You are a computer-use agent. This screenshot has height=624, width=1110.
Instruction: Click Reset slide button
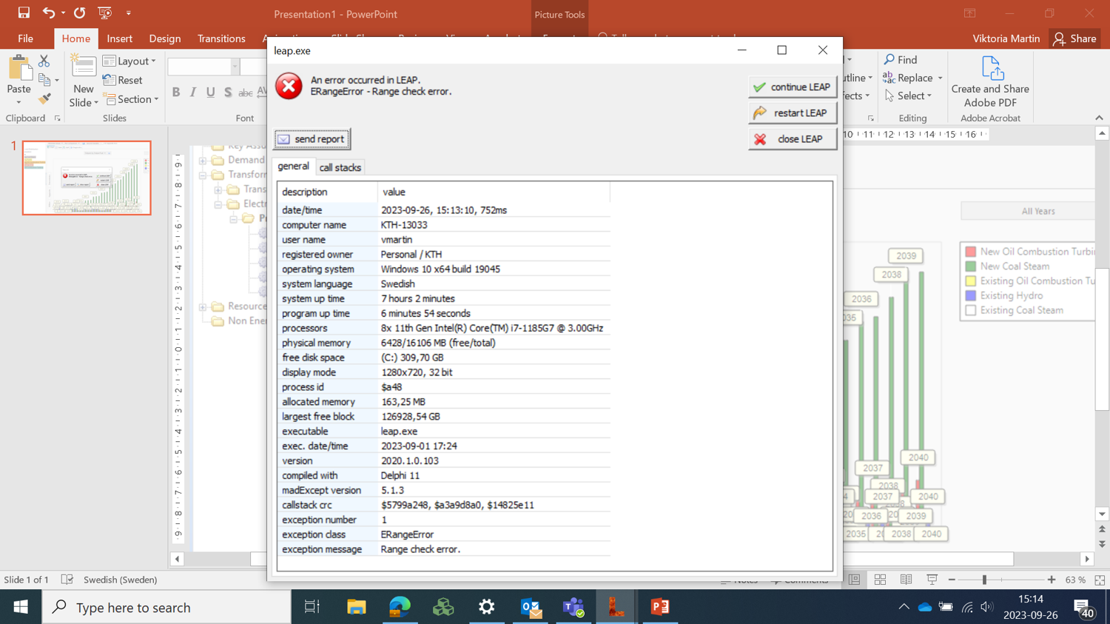(123, 80)
